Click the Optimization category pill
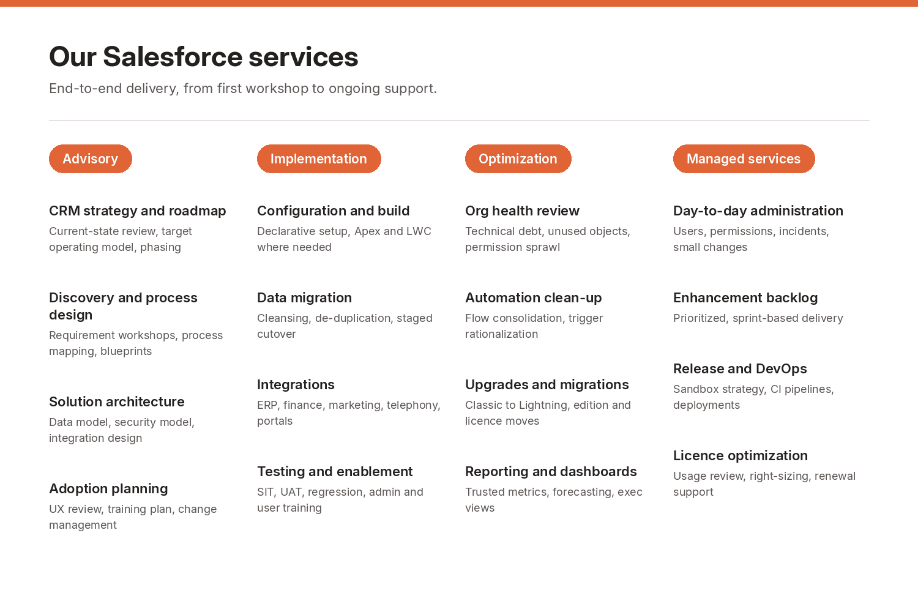 point(518,159)
